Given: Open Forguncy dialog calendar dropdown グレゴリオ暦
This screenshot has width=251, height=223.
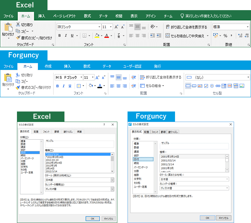Looking at the screenshot, I should point(227,188).
